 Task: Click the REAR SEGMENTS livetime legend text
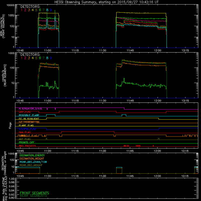pos(33,196)
